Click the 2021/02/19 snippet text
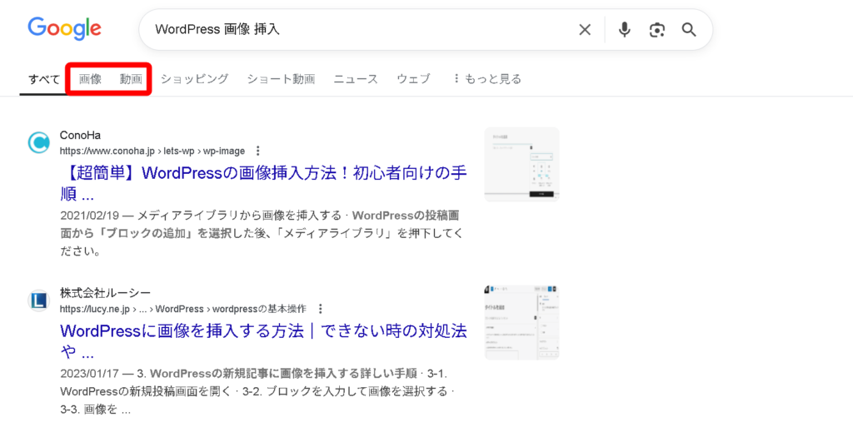853x422 pixels. coord(262,233)
